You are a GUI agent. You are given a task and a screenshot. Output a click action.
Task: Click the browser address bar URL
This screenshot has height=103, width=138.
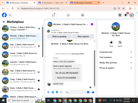(40, 9)
